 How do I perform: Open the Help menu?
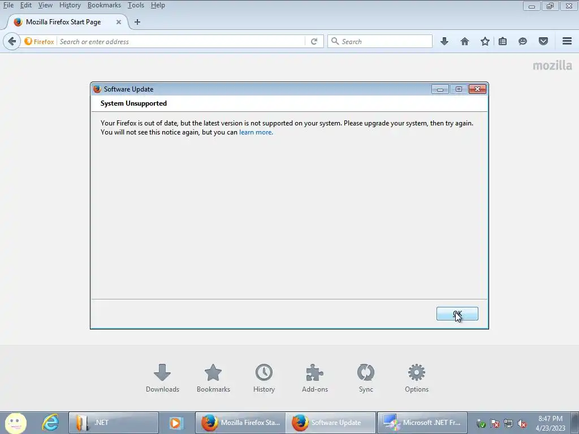point(158,5)
